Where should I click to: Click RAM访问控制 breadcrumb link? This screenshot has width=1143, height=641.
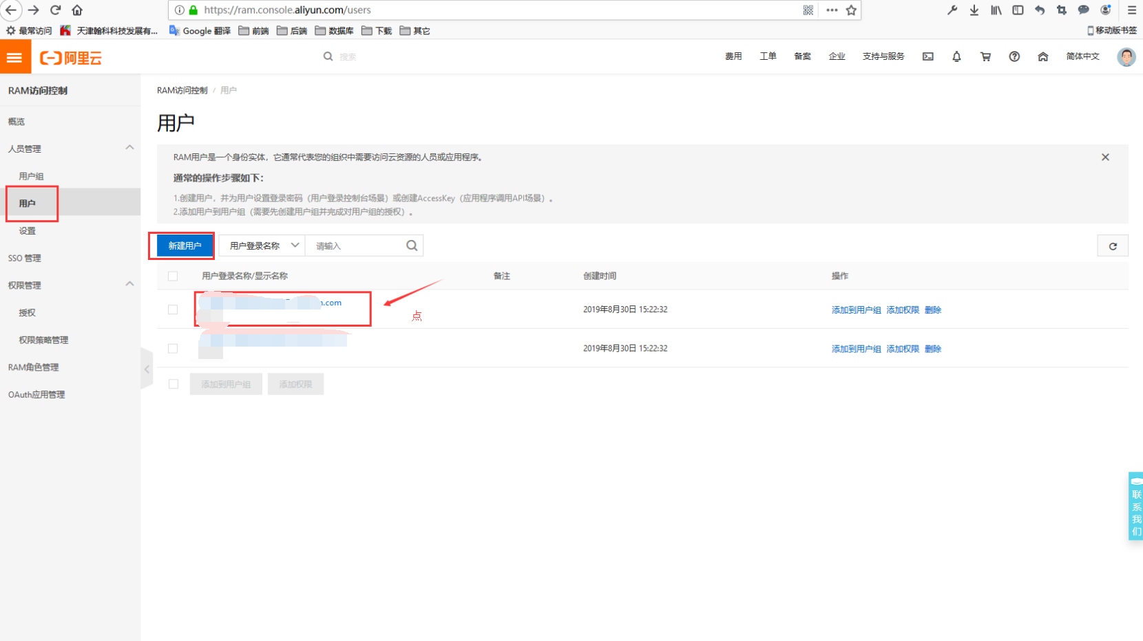tap(182, 90)
